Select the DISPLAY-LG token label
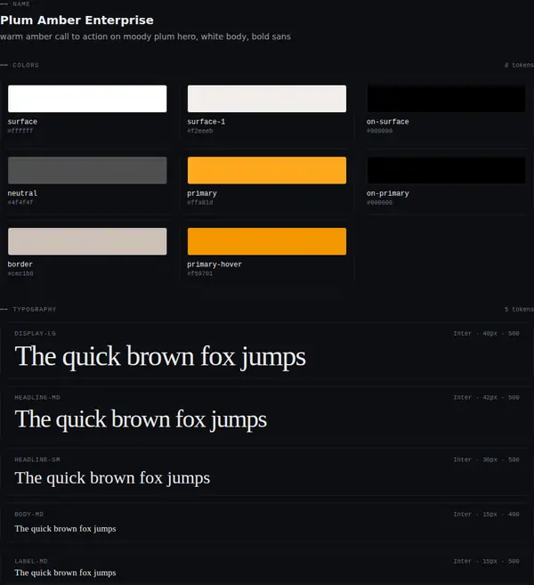Viewport: 534px width, 585px height. click(x=36, y=334)
